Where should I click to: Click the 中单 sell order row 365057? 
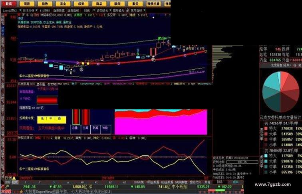[283, 139]
